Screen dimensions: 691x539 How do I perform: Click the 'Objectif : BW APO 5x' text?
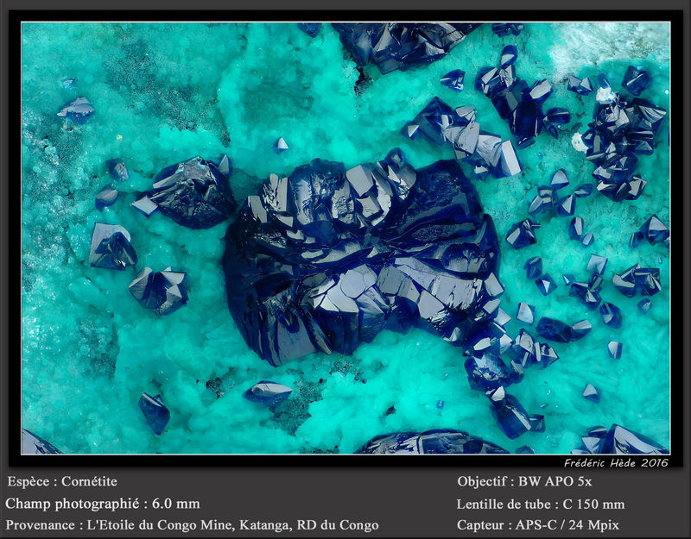(524, 481)
